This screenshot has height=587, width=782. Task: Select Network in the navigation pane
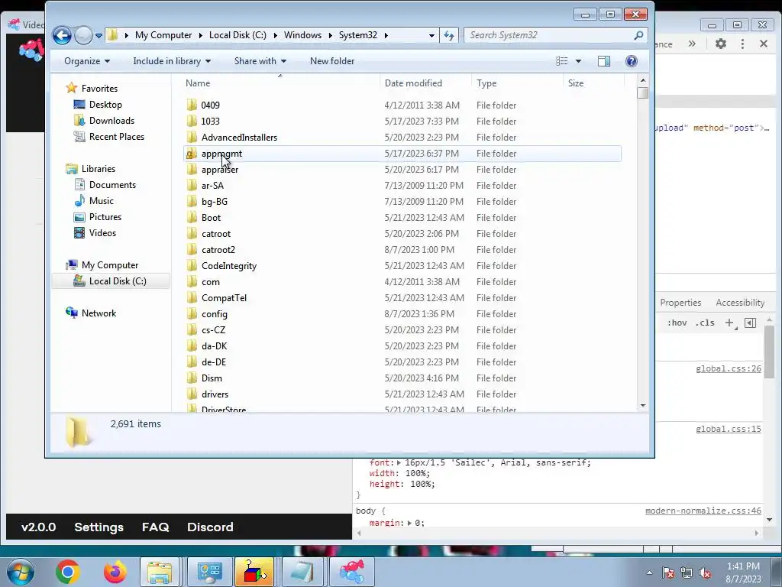pos(99,313)
